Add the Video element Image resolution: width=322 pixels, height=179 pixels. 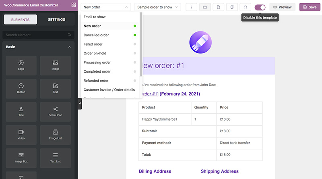[21, 135]
